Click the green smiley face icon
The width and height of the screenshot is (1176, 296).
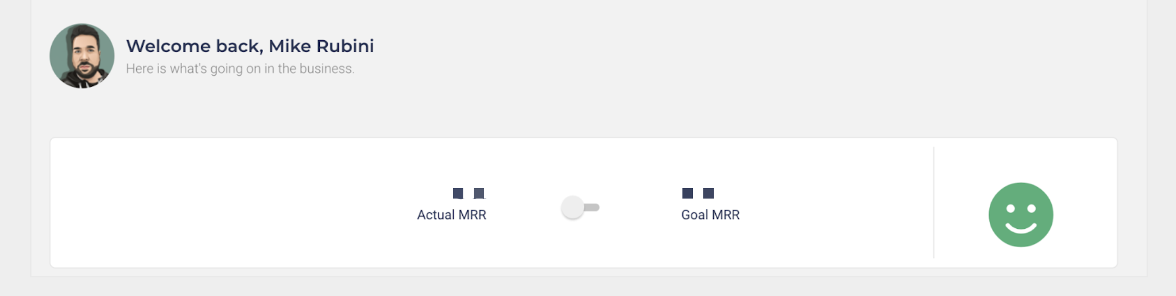coord(1021,214)
